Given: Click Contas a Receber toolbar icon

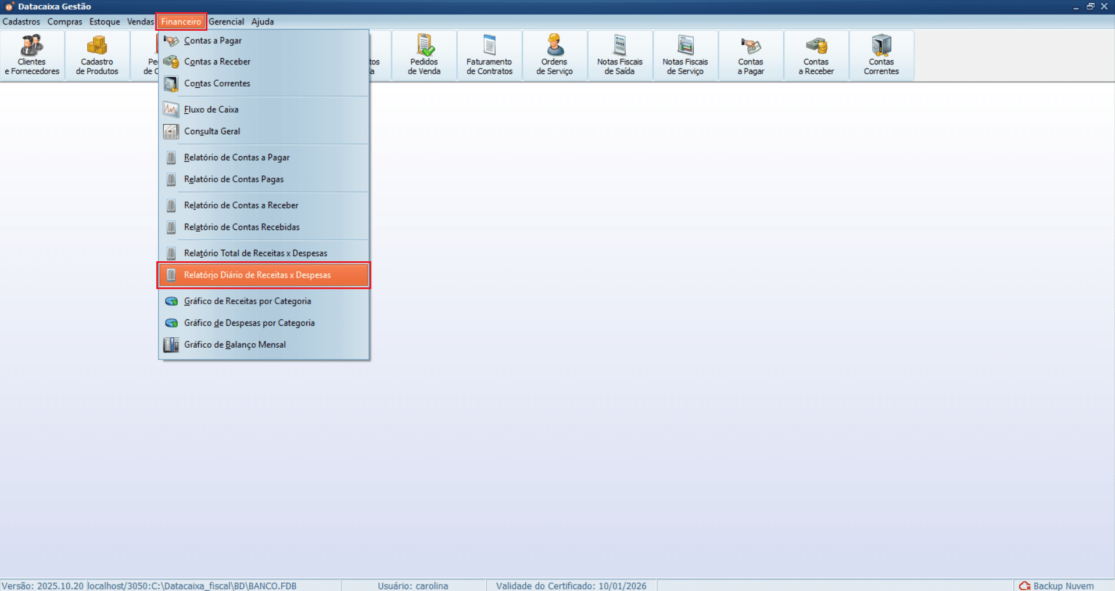Looking at the screenshot, I should coord(816,55).
